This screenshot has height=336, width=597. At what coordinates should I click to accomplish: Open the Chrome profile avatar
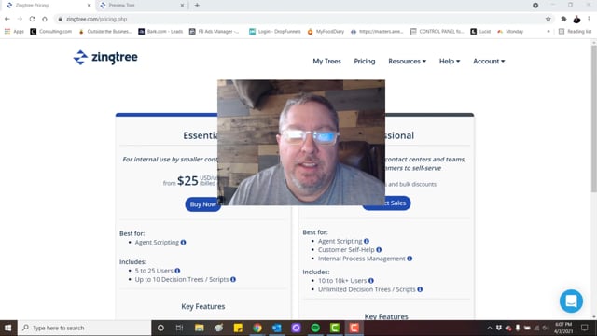click(576, 19)
